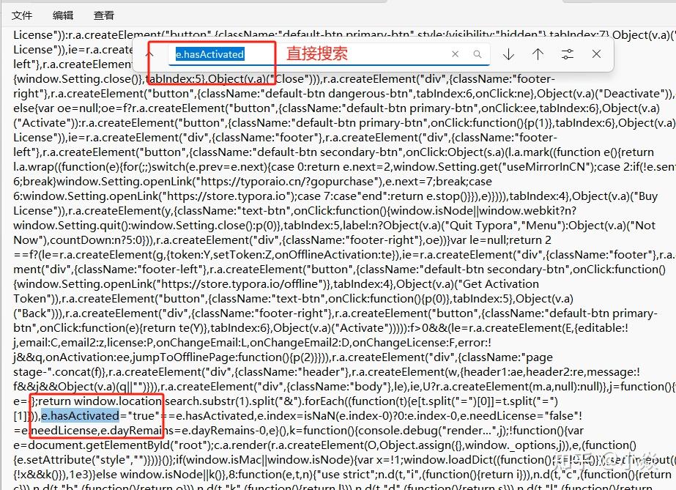Open search options sliders icon
Screen dimensions: 676x490
coord(568,54)
